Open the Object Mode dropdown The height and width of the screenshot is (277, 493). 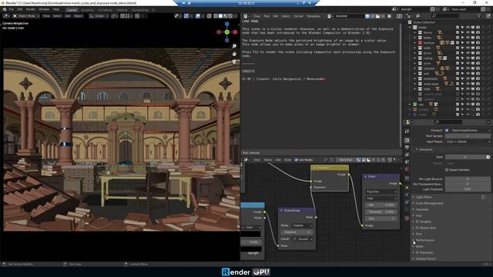click(26, 15)
